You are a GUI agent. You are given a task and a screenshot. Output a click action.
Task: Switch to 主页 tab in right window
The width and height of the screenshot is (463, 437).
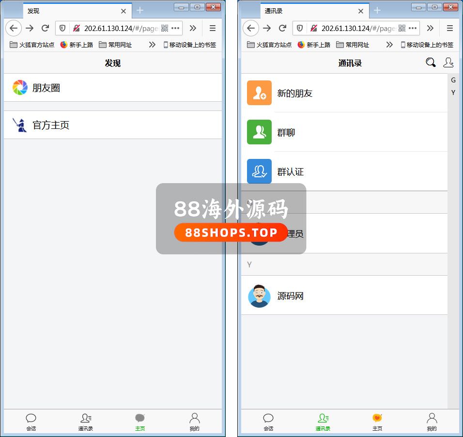pyautogui.click(x=377, y=421)
